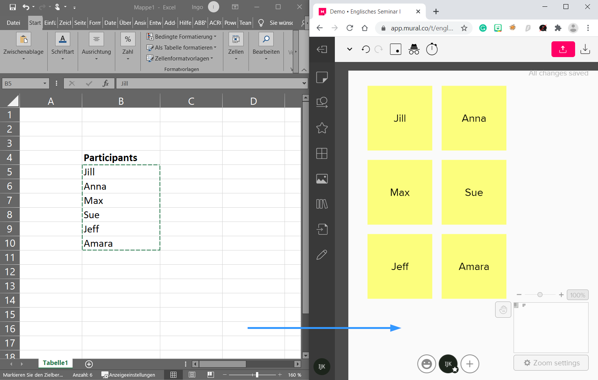
Task: Select the Participants cell in column B
Action: 121,158
